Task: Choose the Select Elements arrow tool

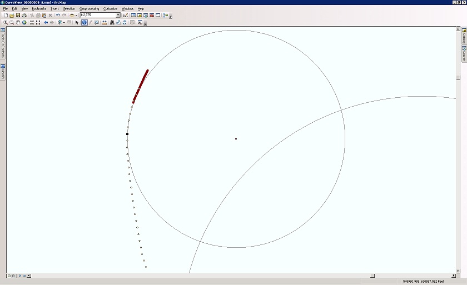Action: coord(77,22)
